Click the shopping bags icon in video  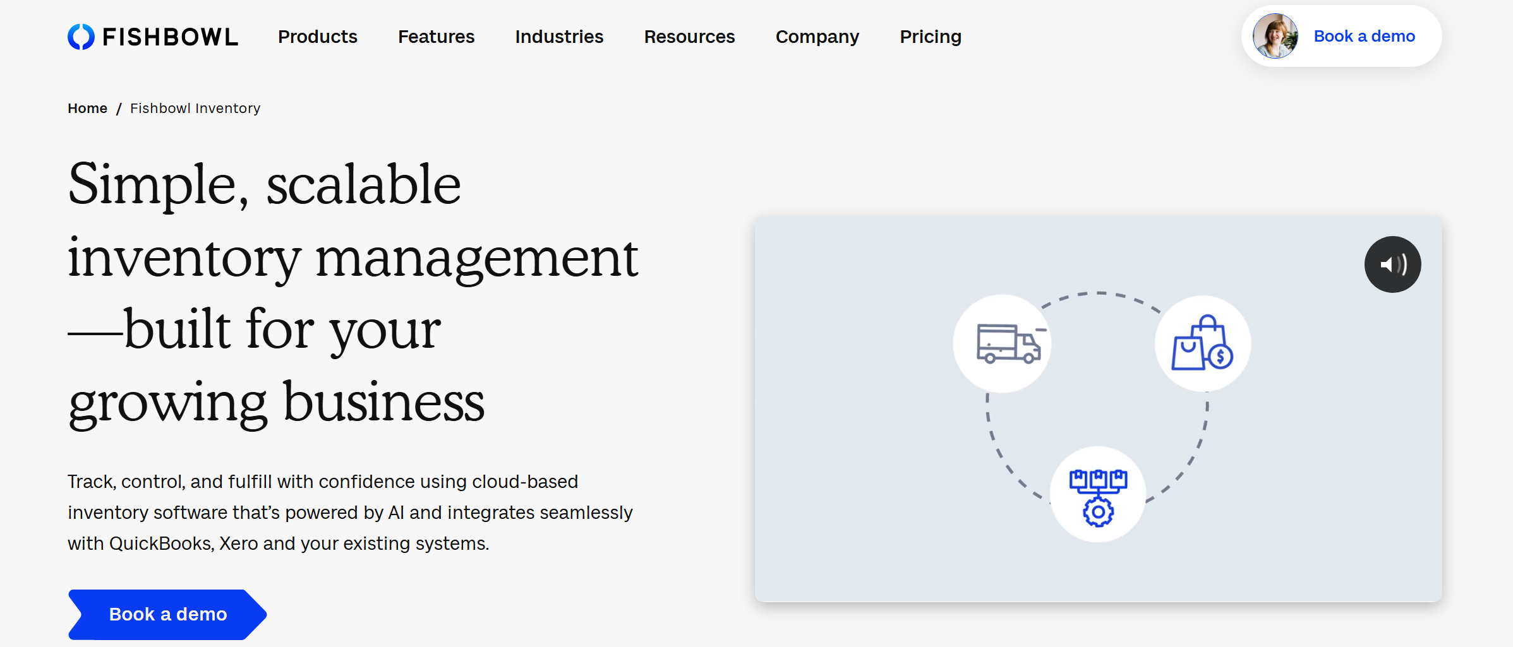[x=1203, y=344]
